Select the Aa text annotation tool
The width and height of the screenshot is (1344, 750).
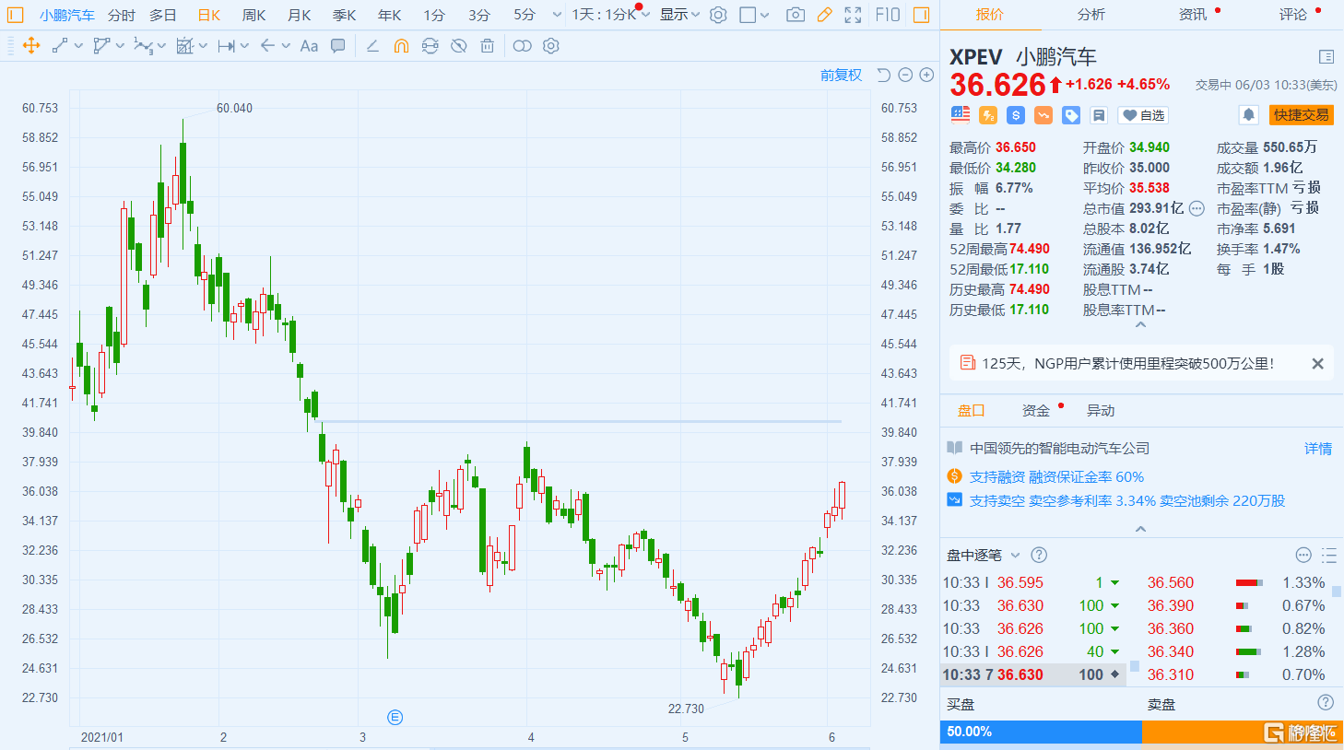(309, 46)
